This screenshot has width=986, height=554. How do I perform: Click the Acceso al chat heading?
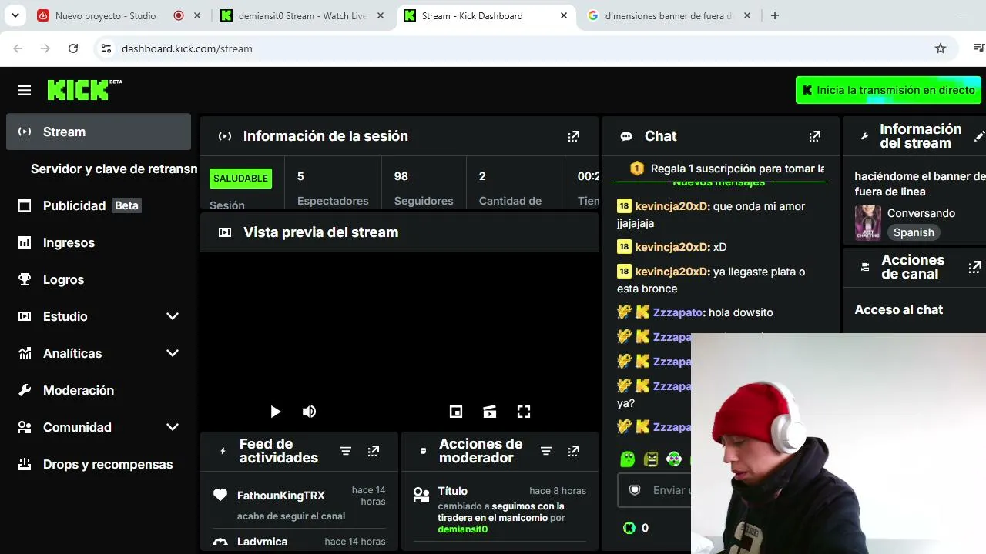[x=899, y=309]
